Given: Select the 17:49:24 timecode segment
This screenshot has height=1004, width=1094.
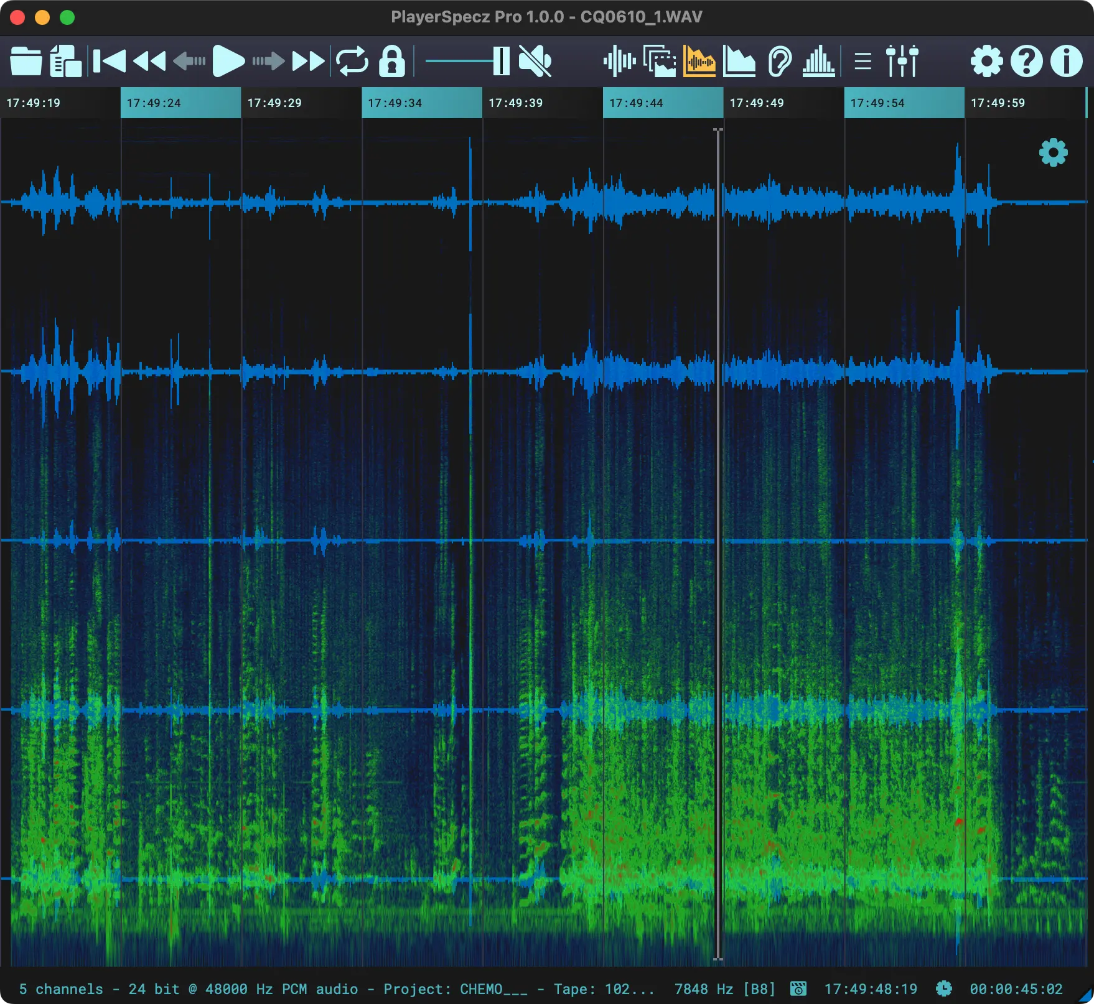Looking at the screenshot, I should [x=180, y=103].
